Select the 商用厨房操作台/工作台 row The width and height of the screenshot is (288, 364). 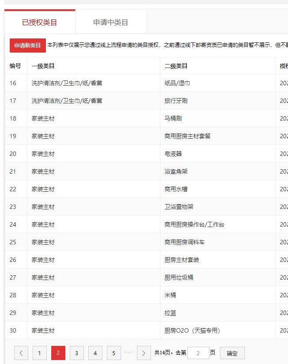coord(194,224)
